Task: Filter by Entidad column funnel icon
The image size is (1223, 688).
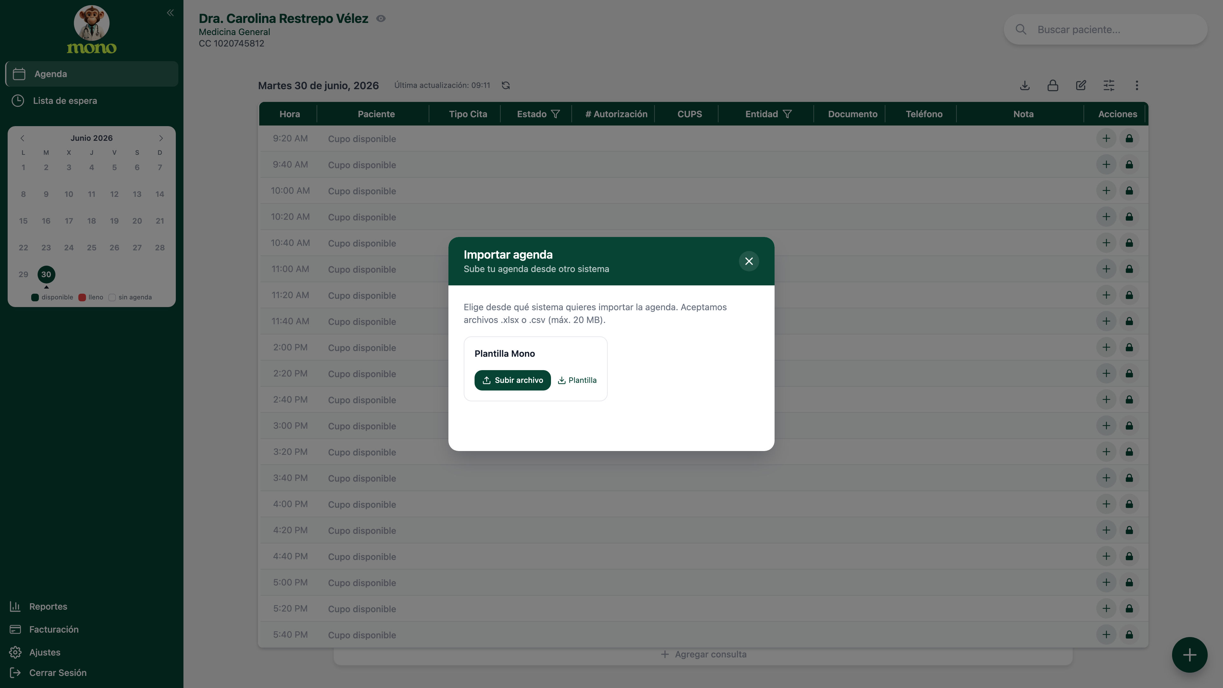Action: (x=787, y=114)
